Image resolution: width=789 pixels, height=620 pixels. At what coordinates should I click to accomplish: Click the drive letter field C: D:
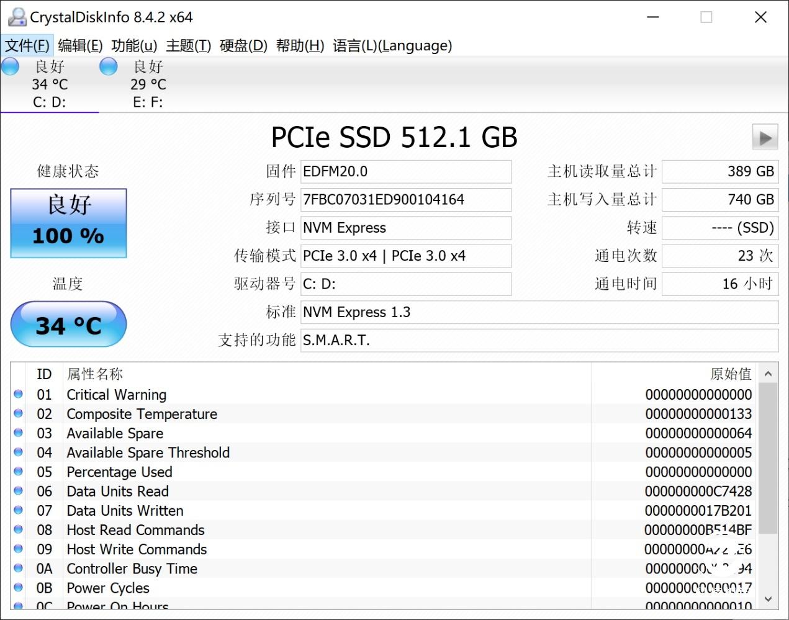[x=406, y=284]
